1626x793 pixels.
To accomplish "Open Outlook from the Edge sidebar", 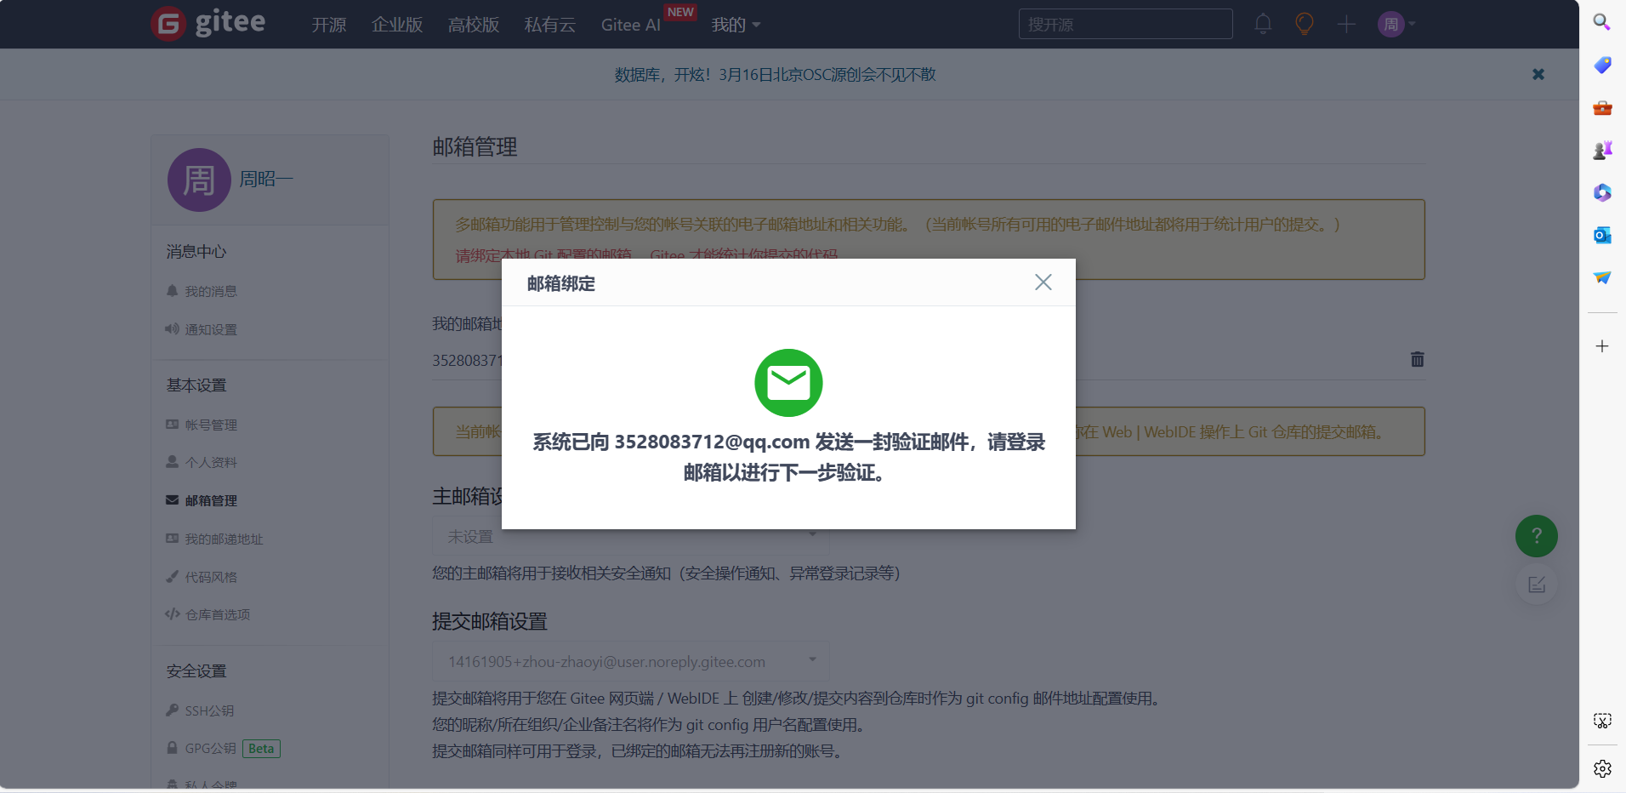I will pyautogui.click(x=1602, y=235).
